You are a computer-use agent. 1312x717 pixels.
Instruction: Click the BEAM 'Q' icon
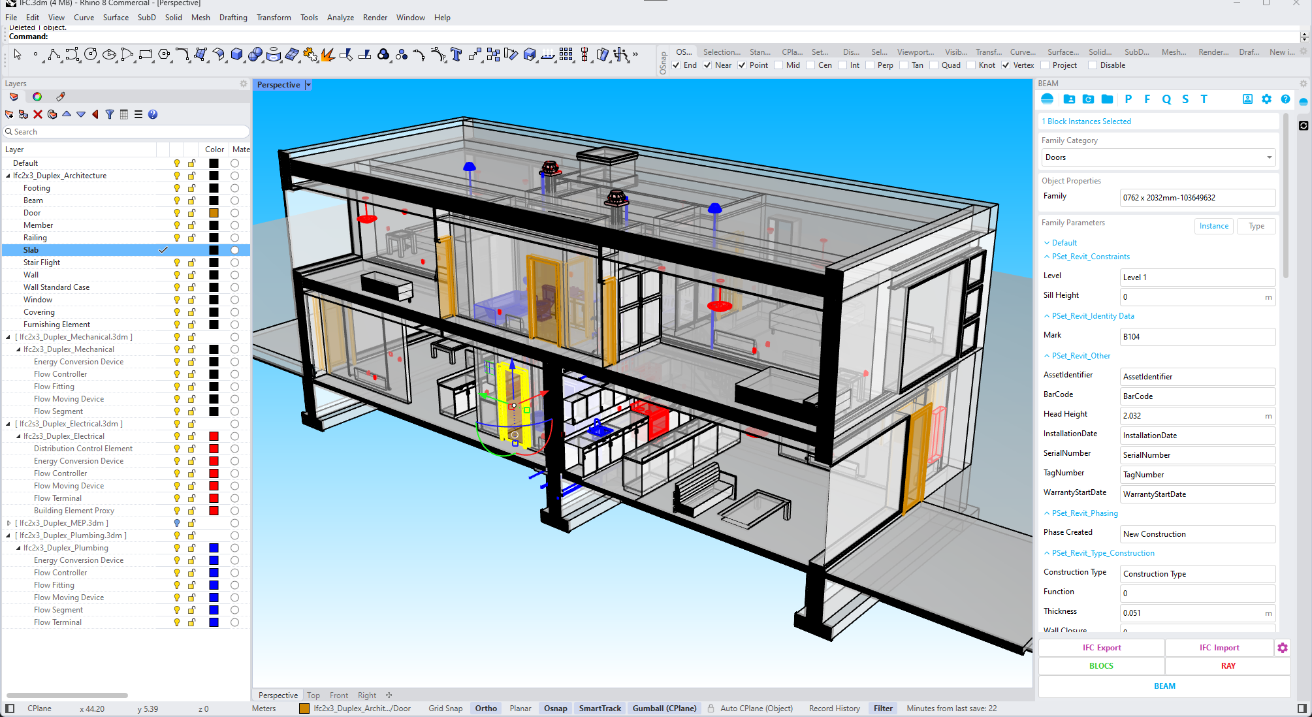(1166, 99)
